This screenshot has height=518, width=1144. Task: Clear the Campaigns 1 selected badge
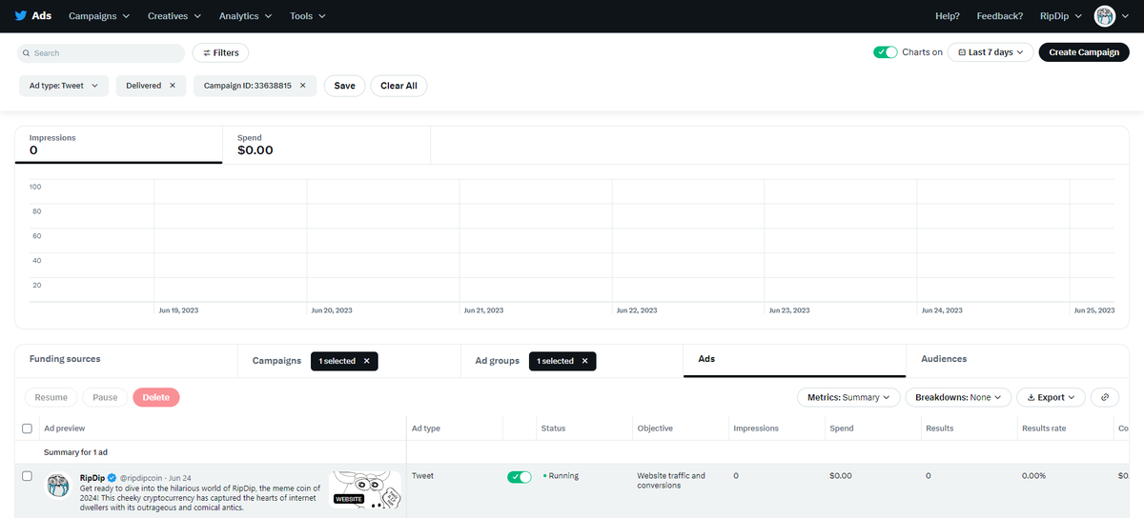pyautogui.click(x=368, y=361)
